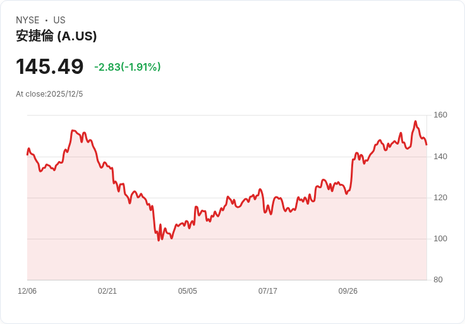
Task: Click the 05/05 date on x-axis
Action: point(188,291)
